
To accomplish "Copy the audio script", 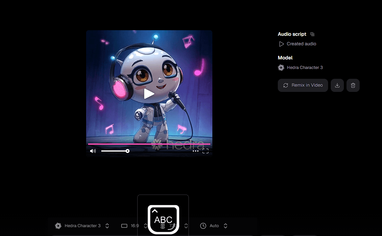I will 312,34.
